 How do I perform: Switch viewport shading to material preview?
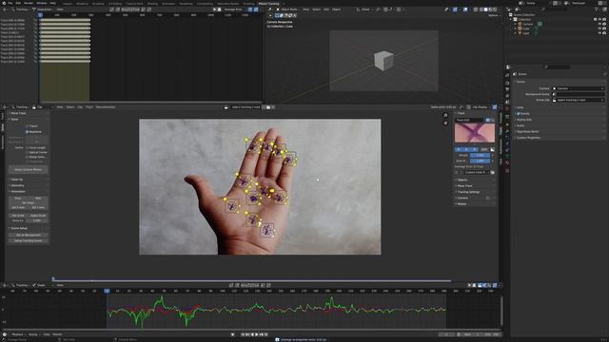[x=490, y=9]
